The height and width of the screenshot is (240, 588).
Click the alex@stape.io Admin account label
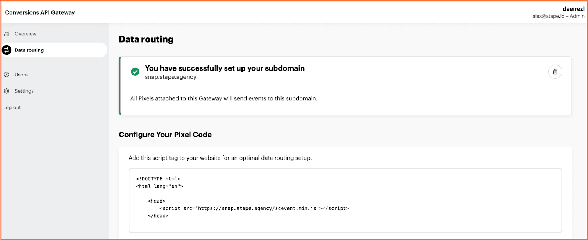(x=558, y=16)
